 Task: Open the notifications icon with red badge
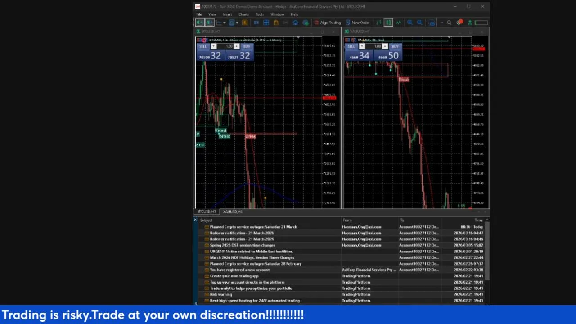pos(459,22)
